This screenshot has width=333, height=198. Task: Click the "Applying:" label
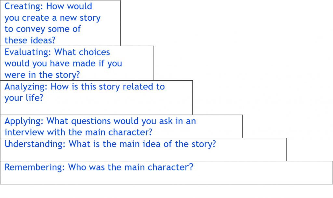click(24, 121)
